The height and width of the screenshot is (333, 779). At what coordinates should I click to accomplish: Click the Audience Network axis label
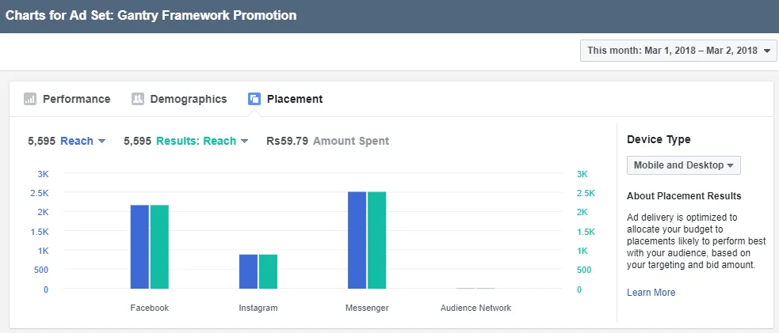pyautogui.click(x=475, y=308)
